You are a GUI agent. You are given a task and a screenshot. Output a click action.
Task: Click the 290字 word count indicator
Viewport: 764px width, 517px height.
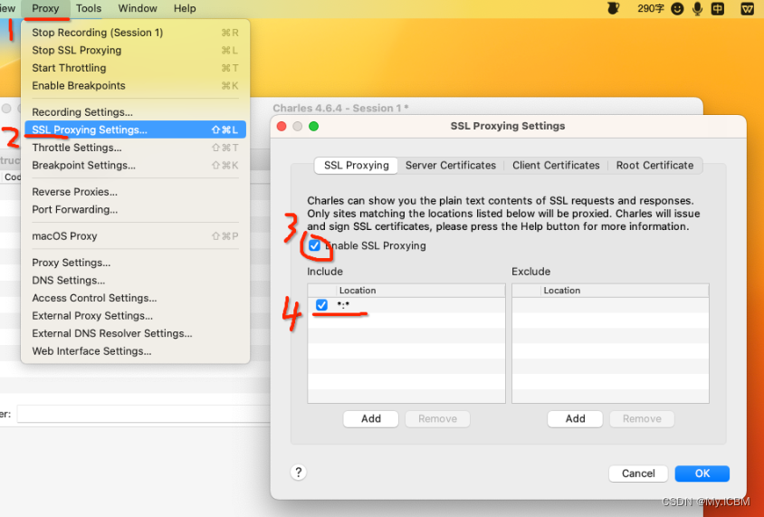651,8
